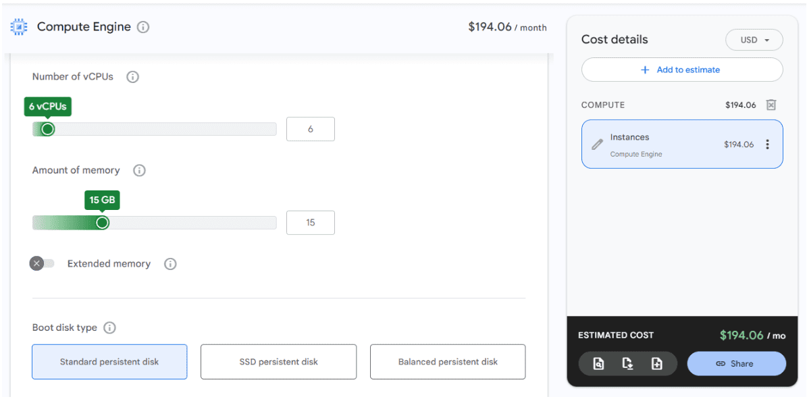Viewport: 807px width, 399px height.
Task: Edit Instances item pencil icon
Action: 597,144
